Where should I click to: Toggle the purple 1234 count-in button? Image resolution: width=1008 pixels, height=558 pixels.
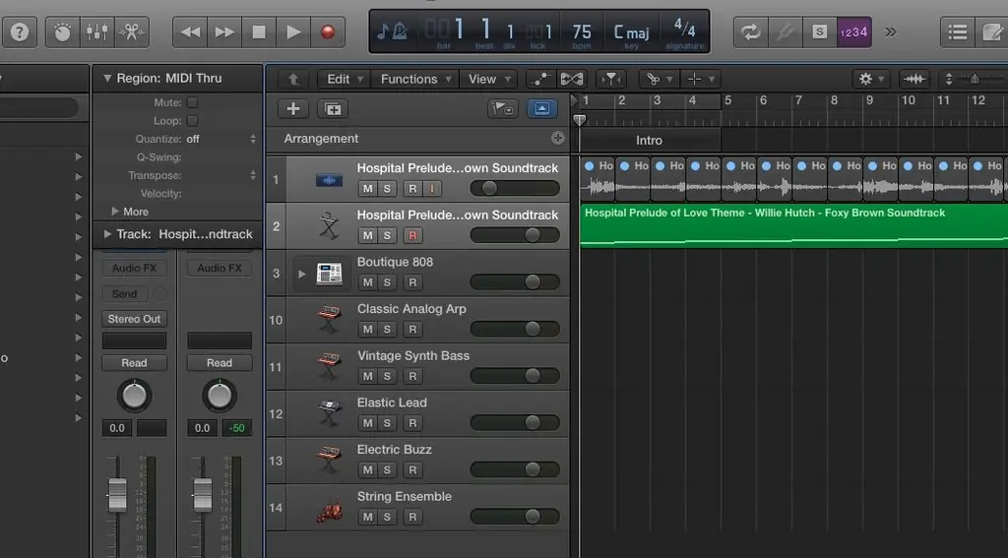click(x=854, y=32)
